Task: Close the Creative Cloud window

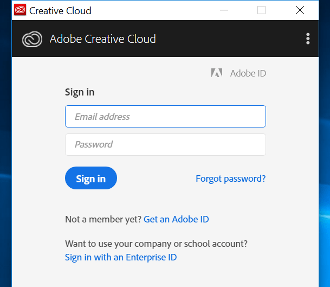Action: 300,10
